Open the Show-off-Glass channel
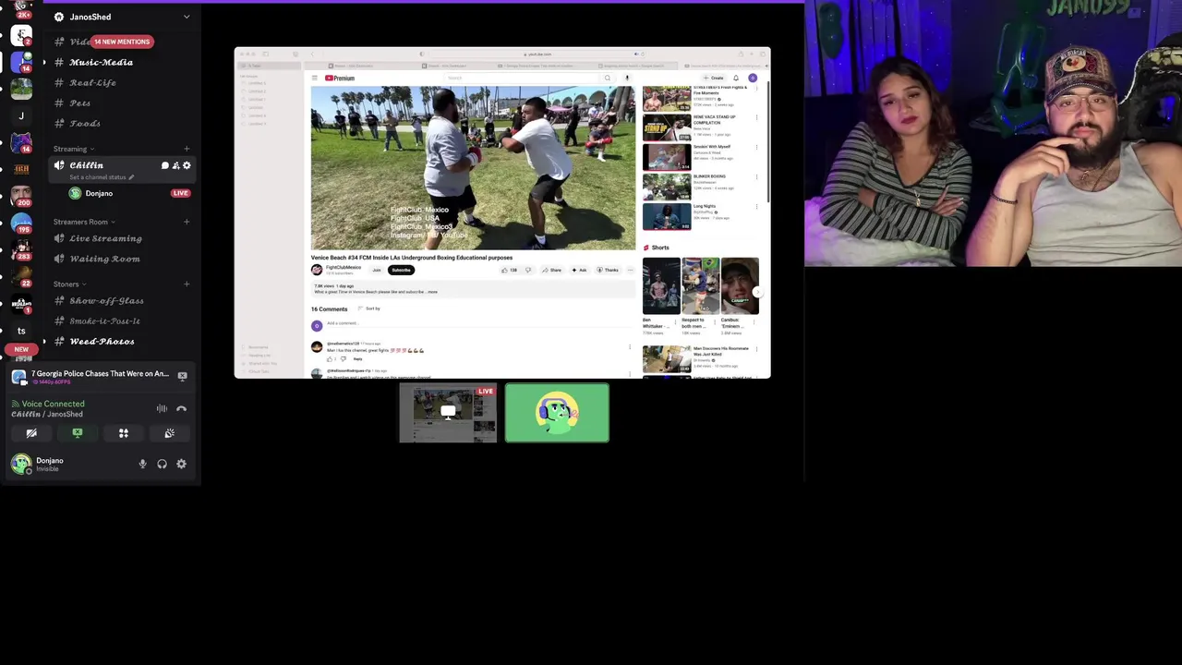Screen dimensions: 1182x665 (x=106, y=300)
